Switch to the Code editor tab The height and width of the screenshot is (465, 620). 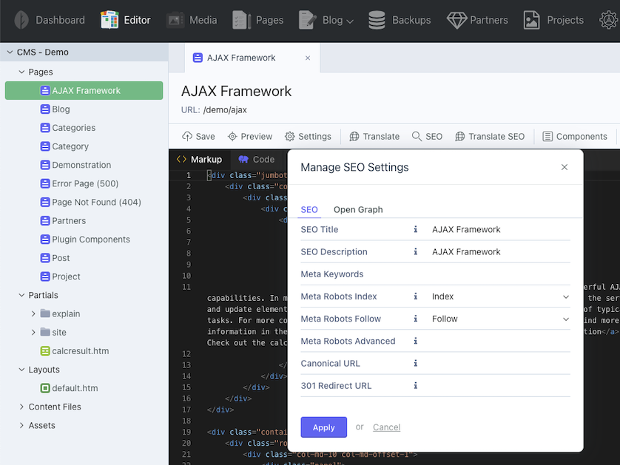click(257, 159)
